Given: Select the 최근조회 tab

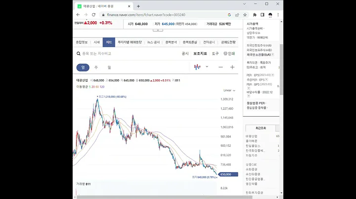Looking at the screenshot, I should [x=261, y=128].
